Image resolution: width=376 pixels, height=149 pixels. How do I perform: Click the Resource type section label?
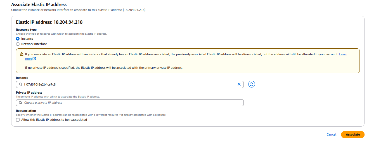[26, 30]
